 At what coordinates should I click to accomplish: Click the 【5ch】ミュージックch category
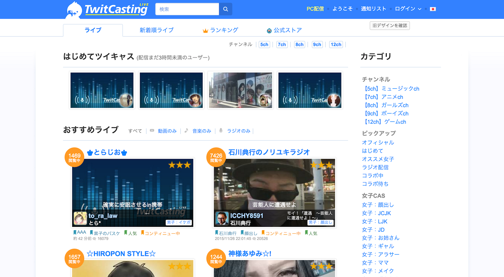pyautogui.click(x=391, y=89)
